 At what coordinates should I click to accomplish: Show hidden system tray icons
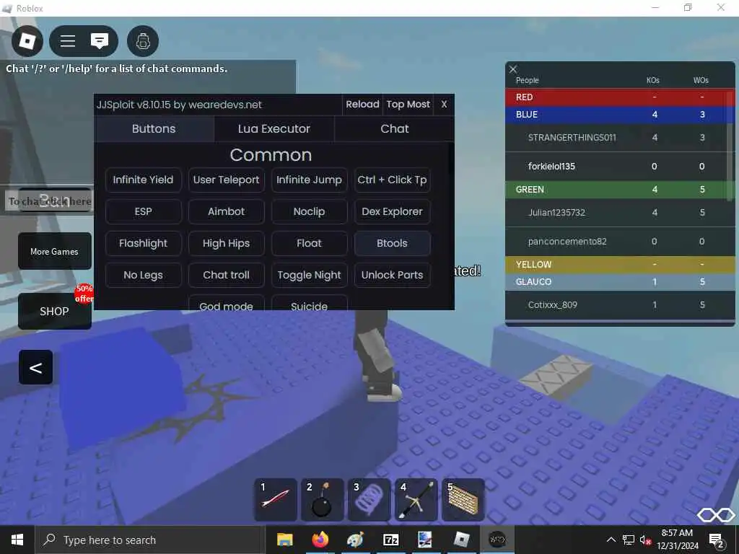[611, 540]
